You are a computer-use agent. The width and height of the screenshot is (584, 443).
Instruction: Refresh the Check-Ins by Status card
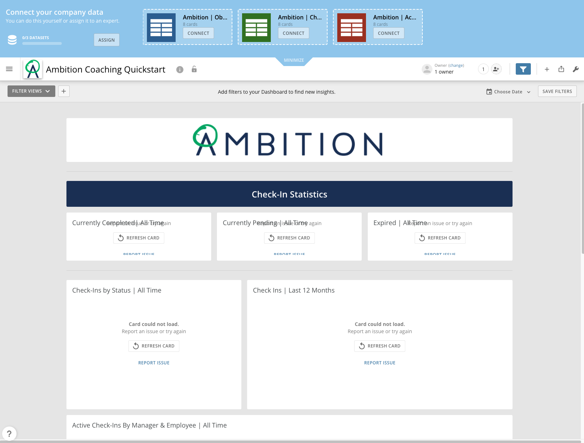coord(154,346)
